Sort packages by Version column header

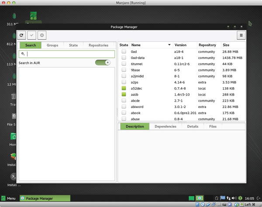pyautogui.click(x=185, y=45)
